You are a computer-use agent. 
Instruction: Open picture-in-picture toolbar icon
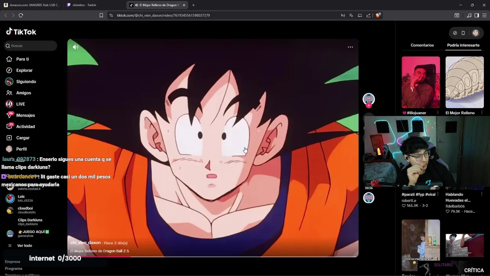pyautogui.click(x=360, y=15)
